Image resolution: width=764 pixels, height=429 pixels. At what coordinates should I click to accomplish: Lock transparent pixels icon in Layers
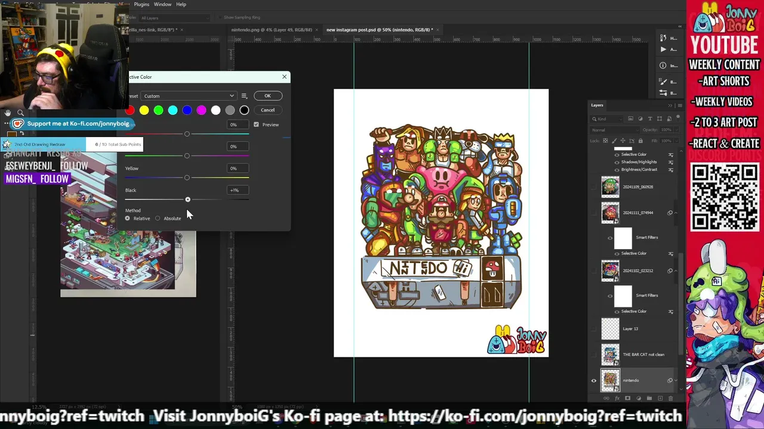[605, 141]
